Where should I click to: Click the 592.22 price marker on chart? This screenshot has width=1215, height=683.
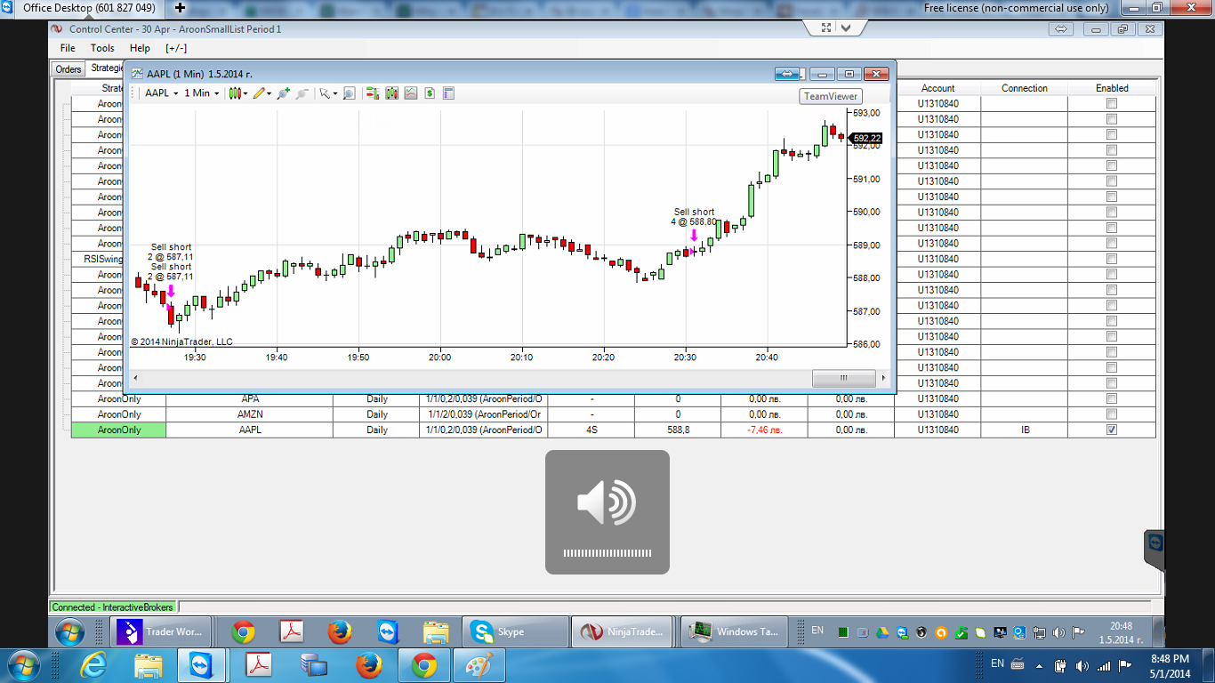point(866,138)
